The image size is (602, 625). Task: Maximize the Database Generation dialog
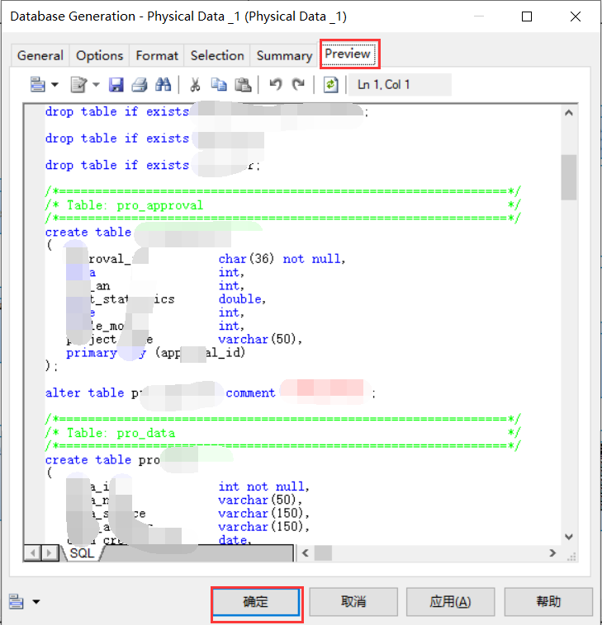coord(527,16)
